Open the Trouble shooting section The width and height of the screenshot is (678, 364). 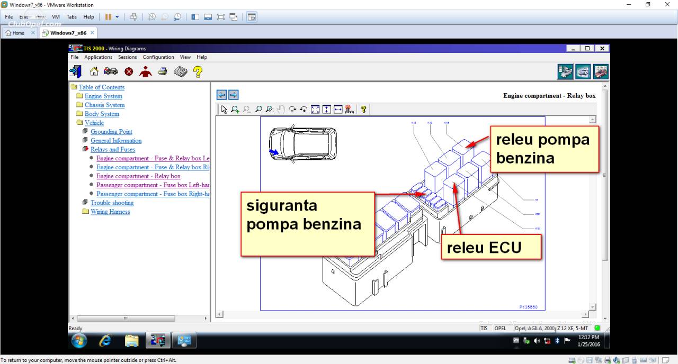[112, 203]
